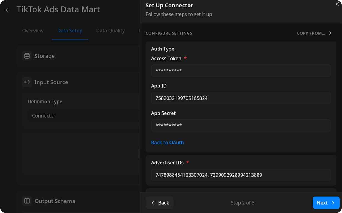Click the Output Schema columns icon
This screenshot has width=342, height=213.
(27, 201)
